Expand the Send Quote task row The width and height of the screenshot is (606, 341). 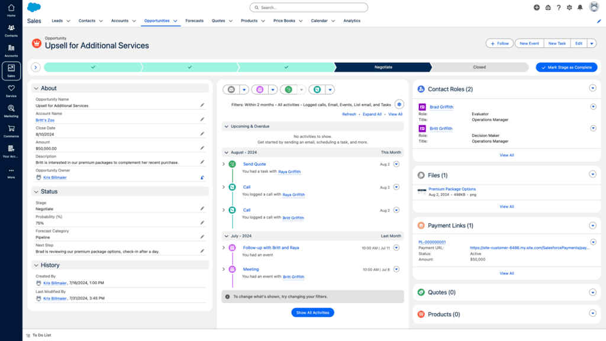[x=223, y=165]
